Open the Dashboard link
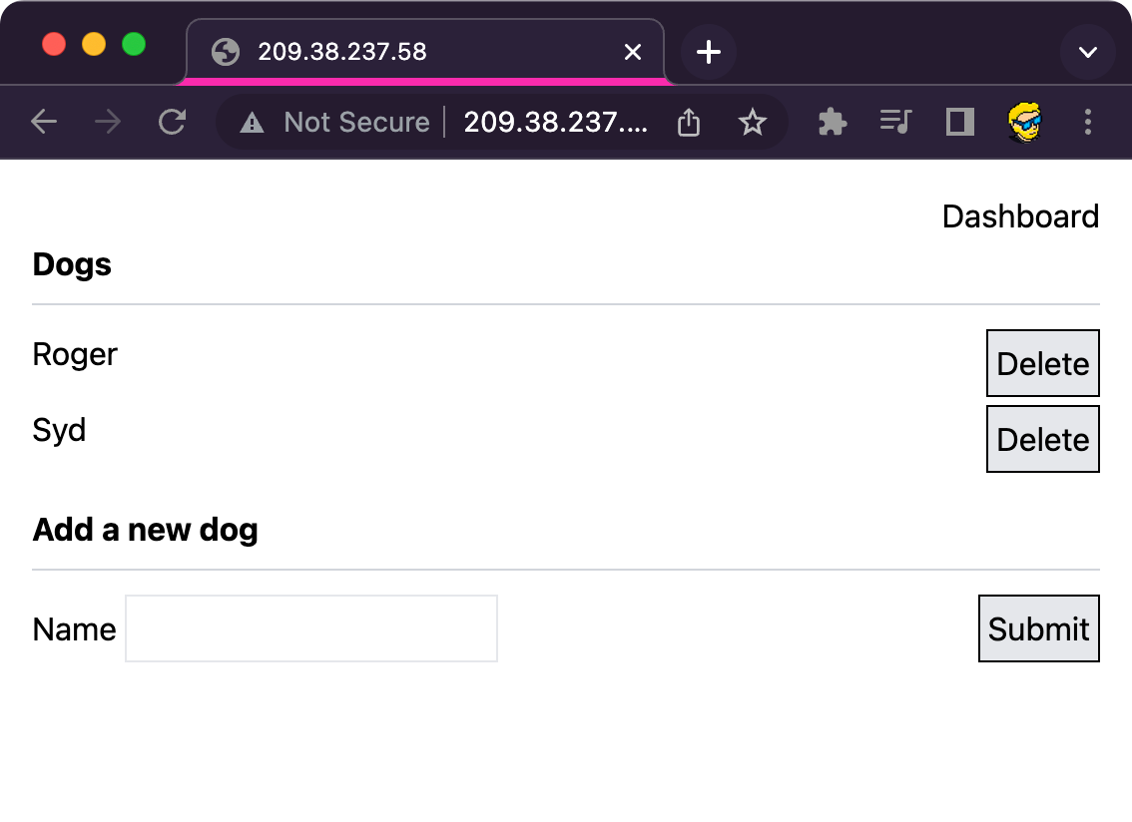 [x=1019, y=216]
